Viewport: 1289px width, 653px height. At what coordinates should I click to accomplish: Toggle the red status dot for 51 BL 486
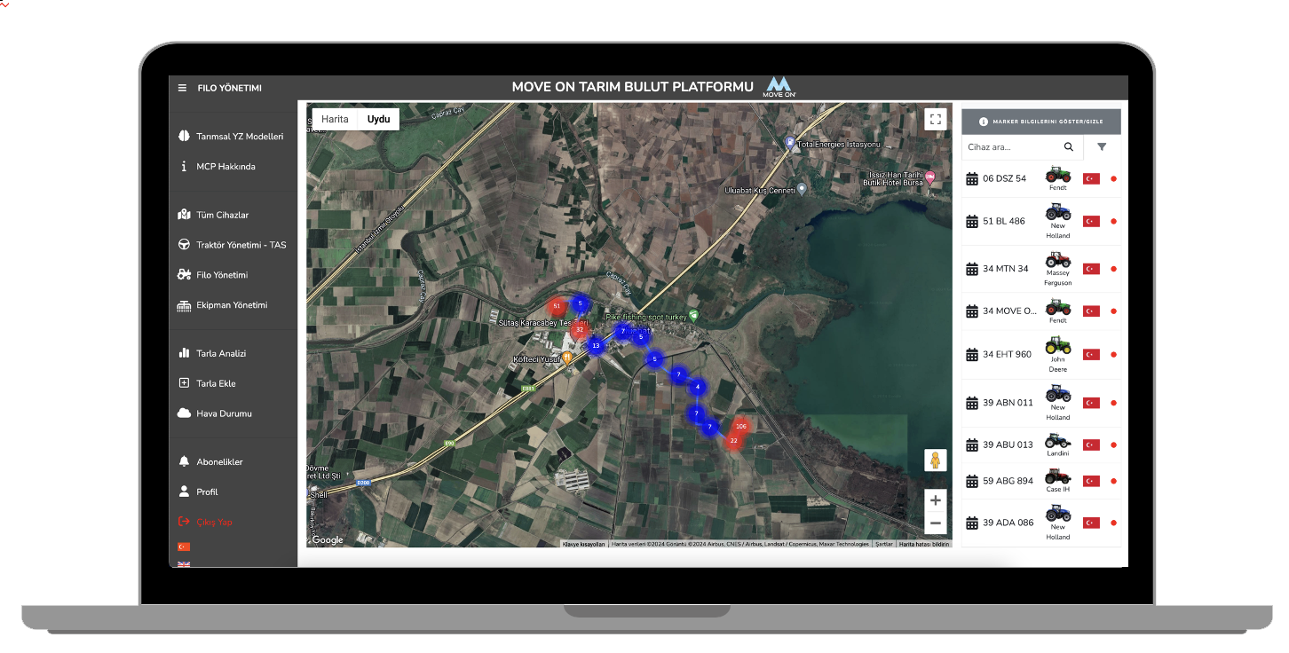click(x=1113, y=222)
